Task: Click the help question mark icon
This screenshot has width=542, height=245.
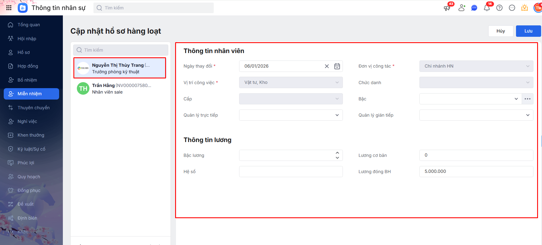Action: pyautogui.click(x=499, y=8)
